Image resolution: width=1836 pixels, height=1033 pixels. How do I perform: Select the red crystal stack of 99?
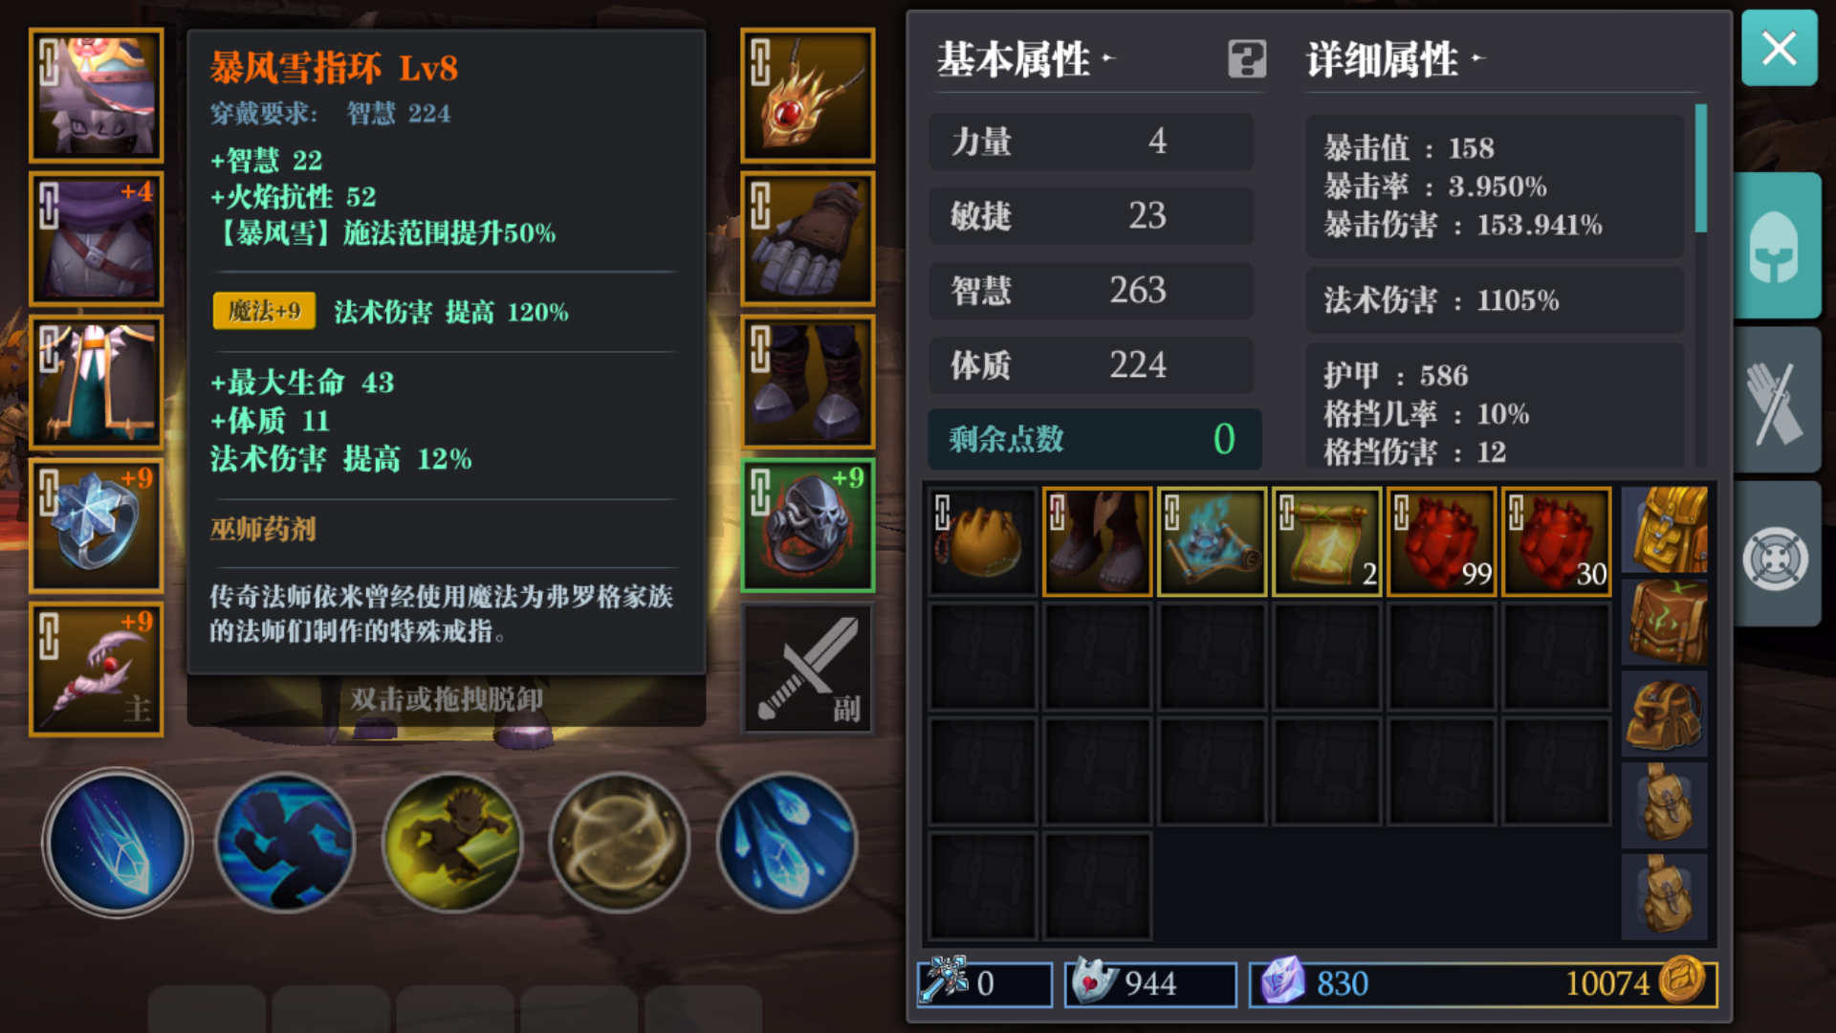coord(1442,541)
